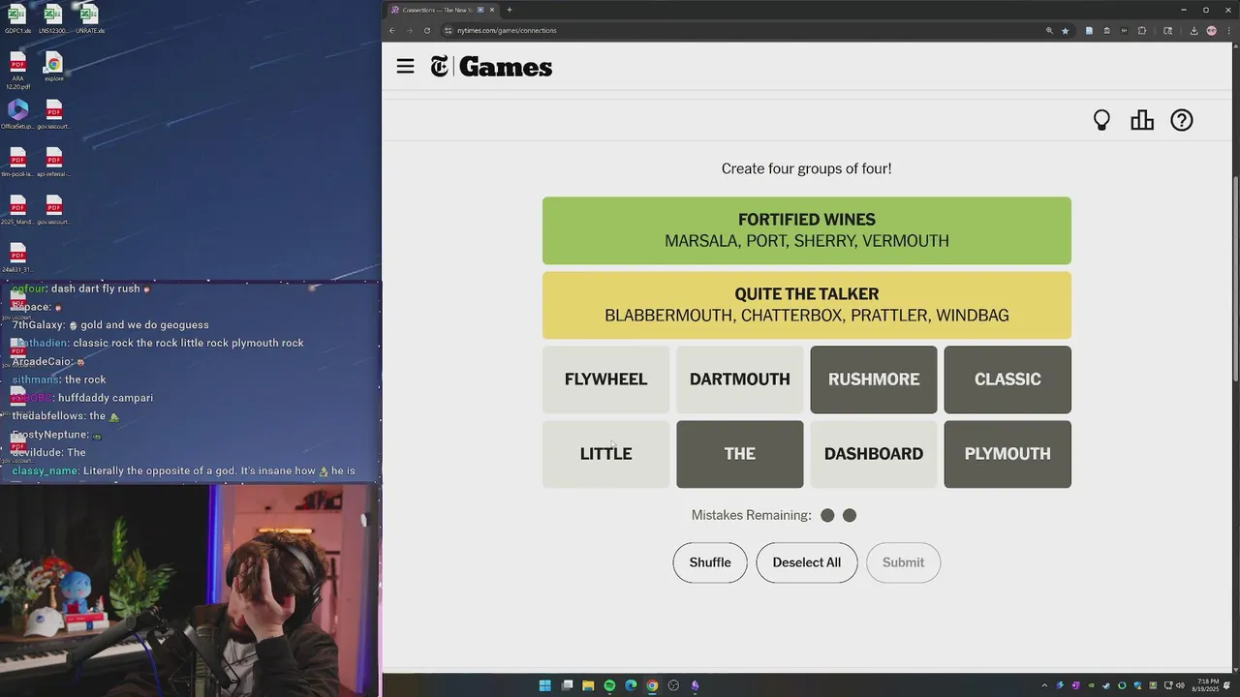Click the lightbulb hint icon
The width and height of the screenshot is (1240, 697).
coord(1101,120)
